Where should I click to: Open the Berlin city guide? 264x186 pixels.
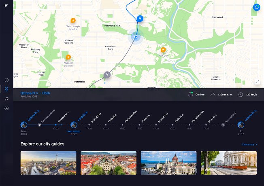(x=48, y=163)
